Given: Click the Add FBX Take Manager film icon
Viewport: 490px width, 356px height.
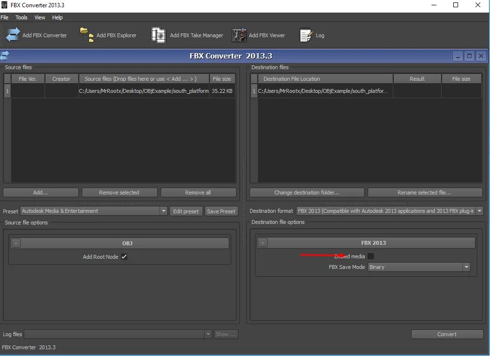Looking at the screenshot, I should [x=159, y=35].
